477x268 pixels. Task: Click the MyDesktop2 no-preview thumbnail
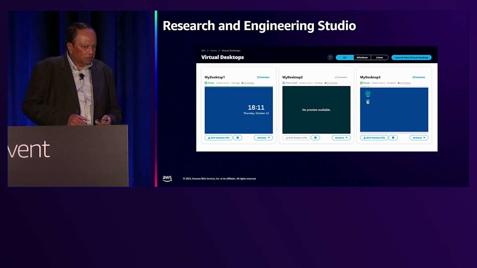(316, 110)
